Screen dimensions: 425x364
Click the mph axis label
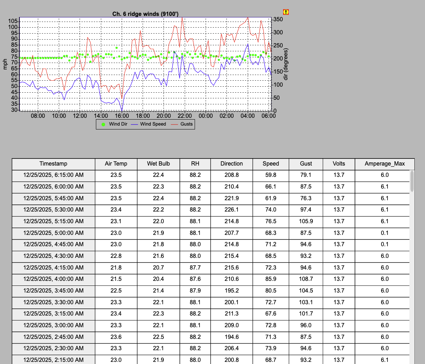5,65
